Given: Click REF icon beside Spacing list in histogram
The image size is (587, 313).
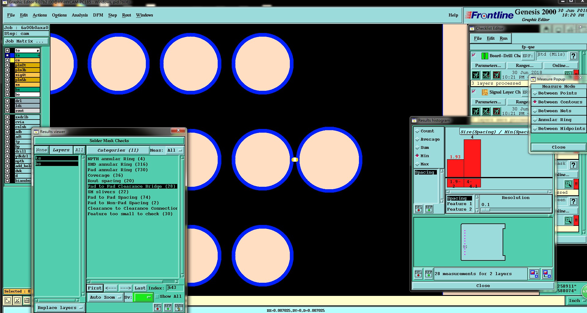Looking at the screenshot, I should point(429,209).
